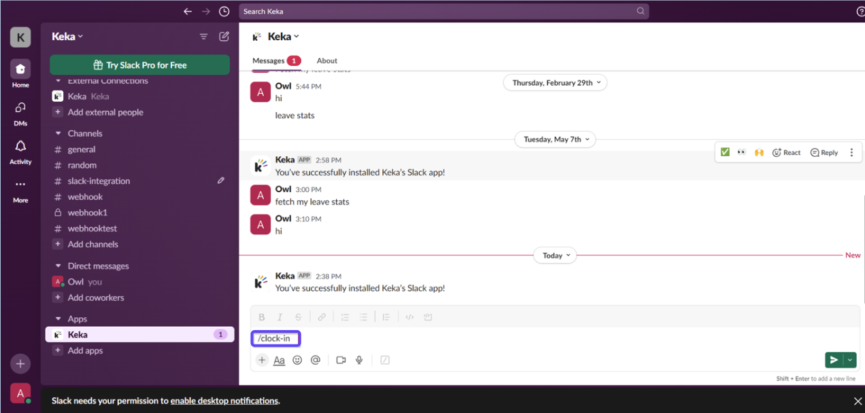
Task: Open the history clock icon
Action: point(224,12)
